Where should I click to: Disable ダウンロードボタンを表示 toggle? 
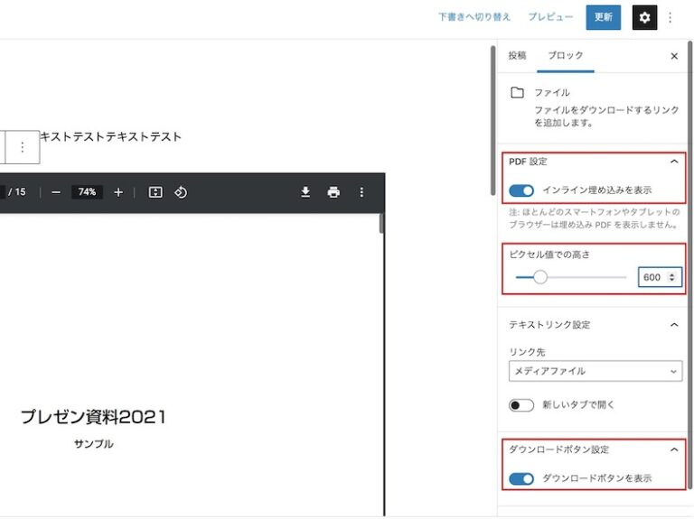[x=521, y=478]
